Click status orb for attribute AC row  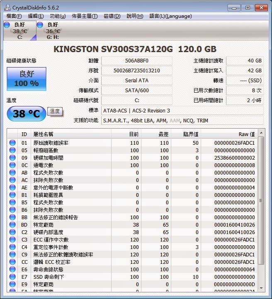(12, 180)
